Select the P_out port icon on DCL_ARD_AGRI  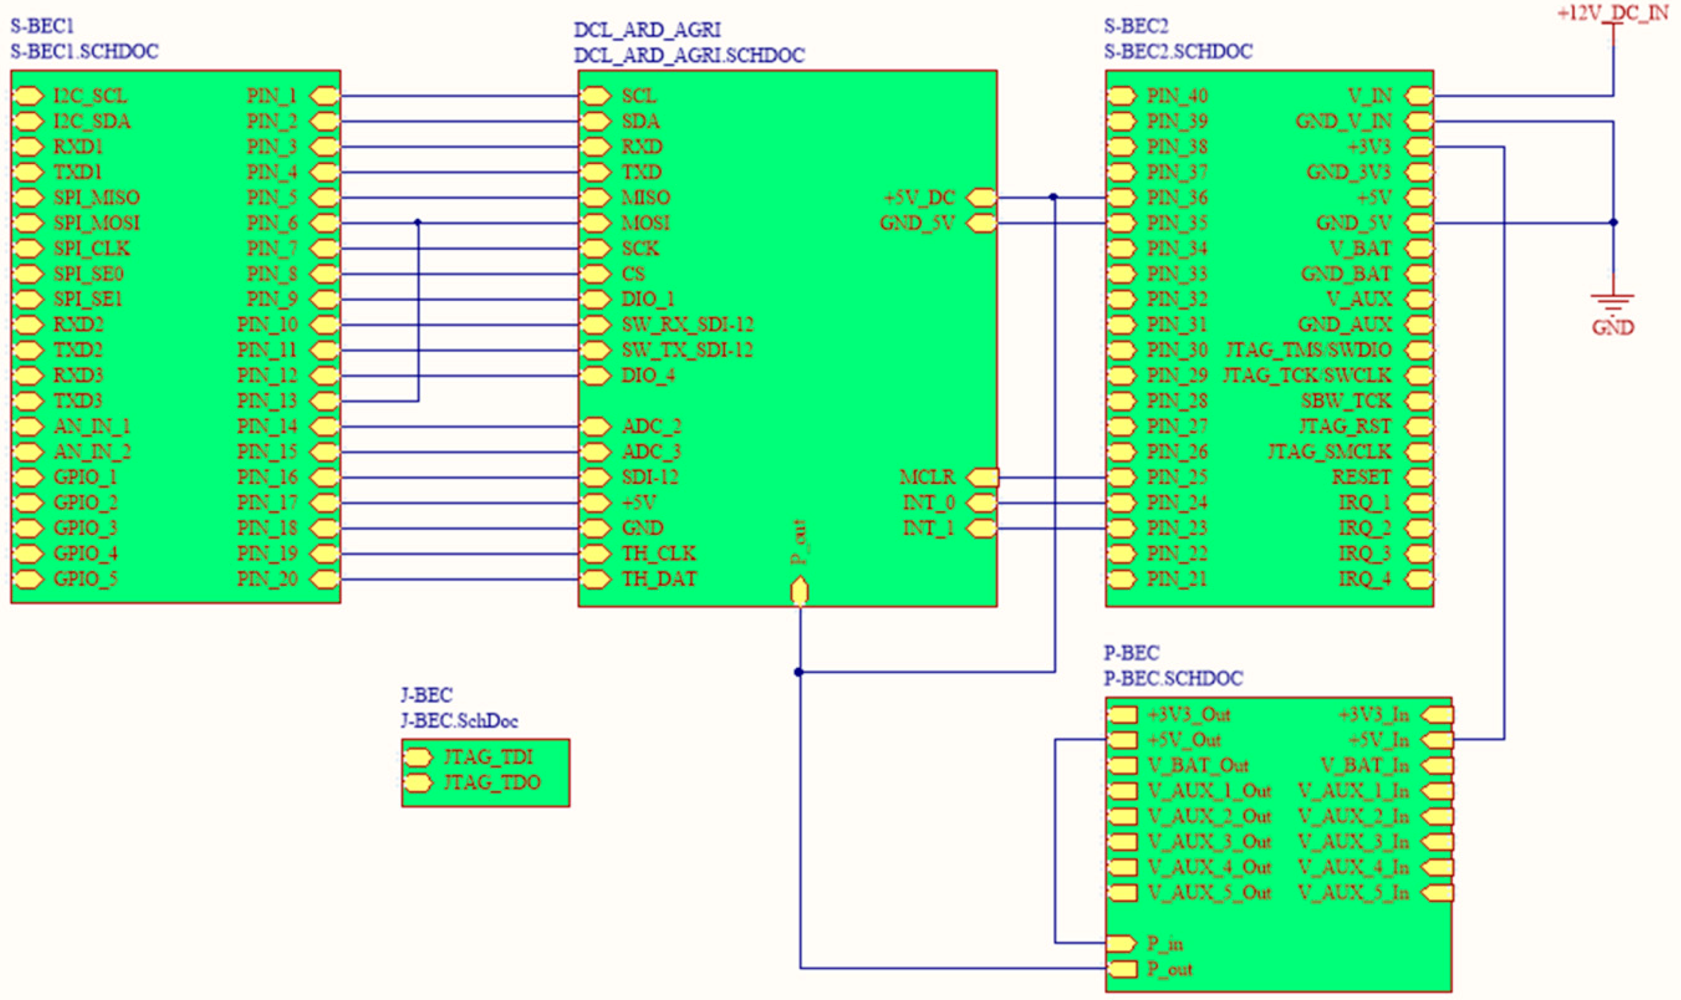click(799, 590)
